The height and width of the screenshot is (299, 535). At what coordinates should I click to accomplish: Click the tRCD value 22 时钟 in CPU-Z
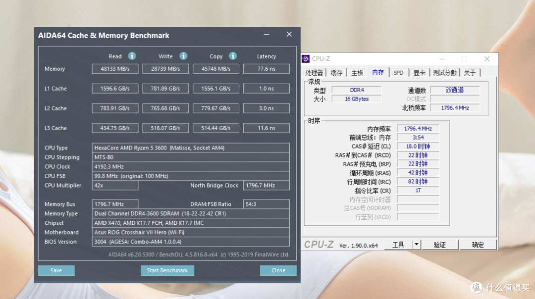(418, 155)
